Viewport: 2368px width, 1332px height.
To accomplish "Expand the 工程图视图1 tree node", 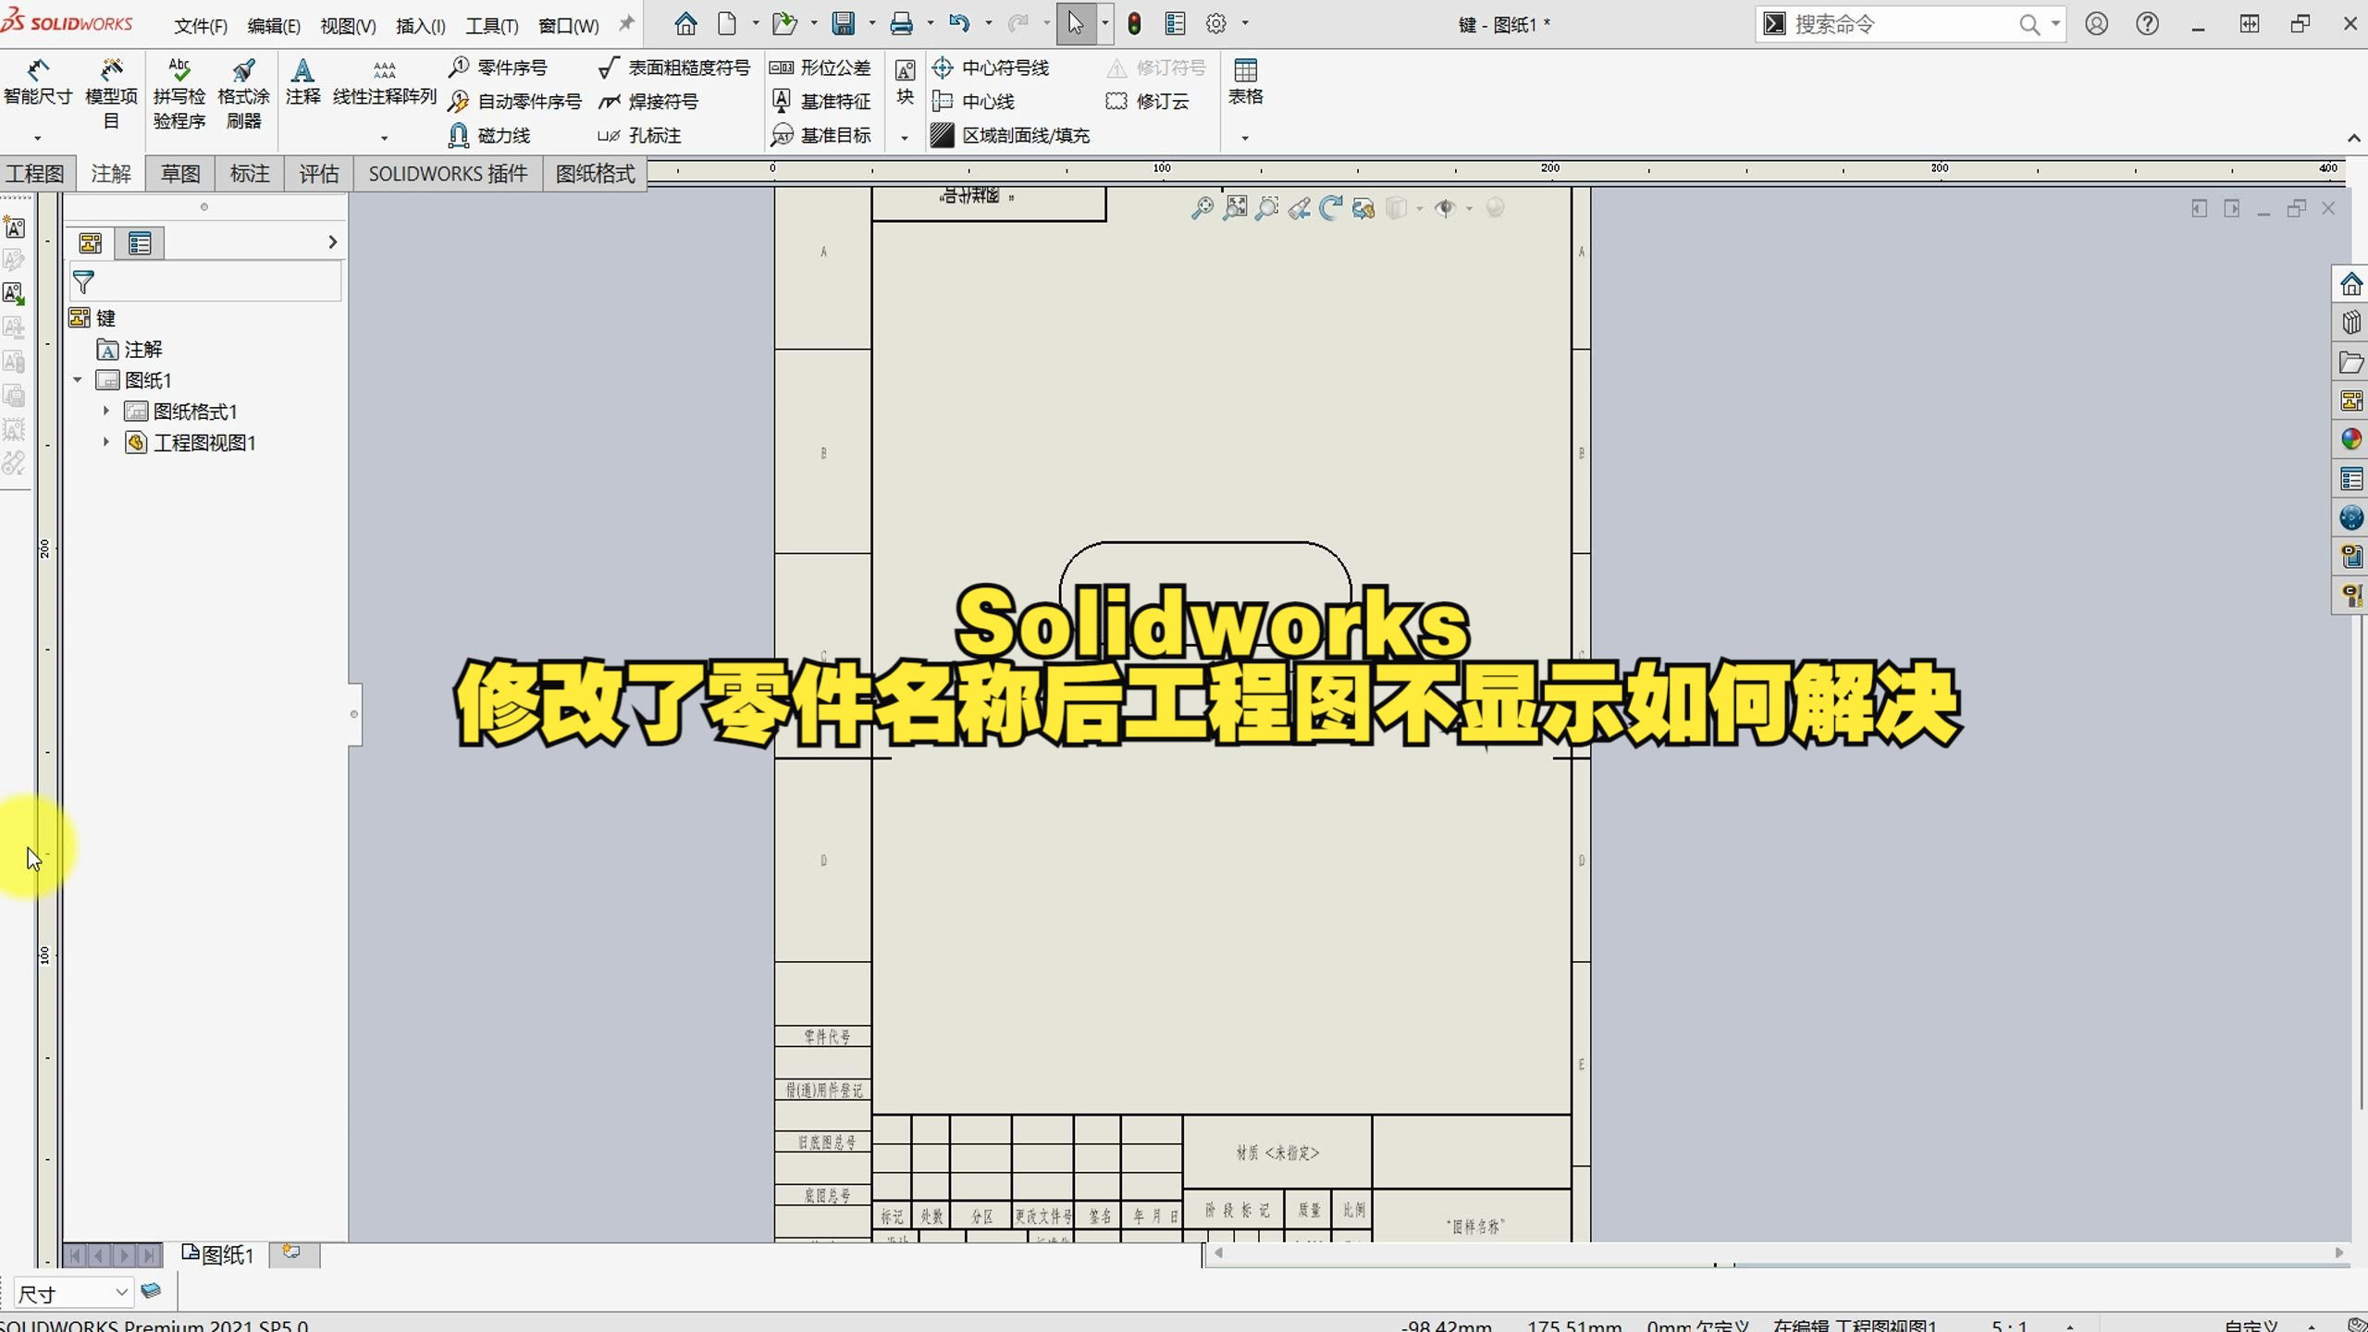I will coord(105,443).
